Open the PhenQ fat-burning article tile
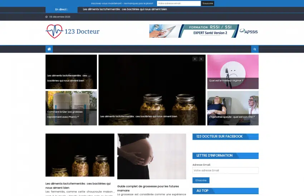 click(71, 108)
